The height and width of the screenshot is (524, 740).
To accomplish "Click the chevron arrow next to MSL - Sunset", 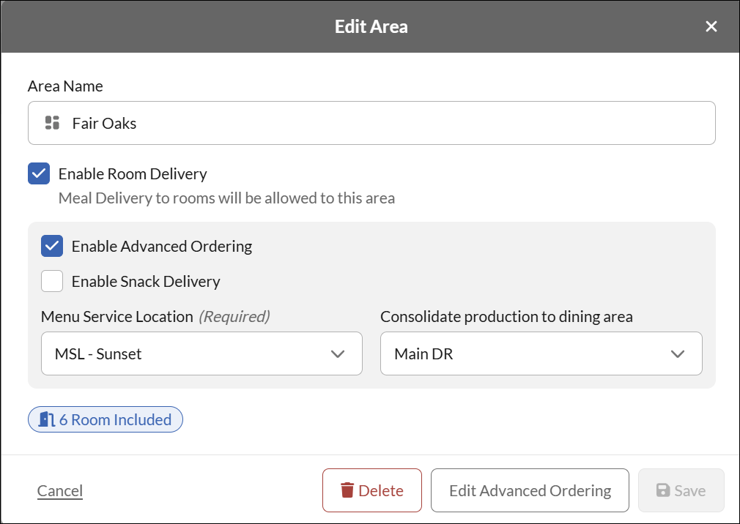I will [x=338, y=354].
